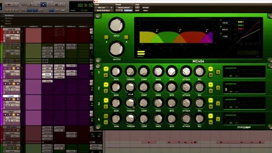Open the insert position letter selector
The width and height of the screenshot is (272, 153).
(112, 8)
